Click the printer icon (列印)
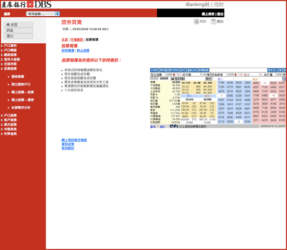Image resolution: width=287 pixels, height=250 pixels. [x=196, y=21]
